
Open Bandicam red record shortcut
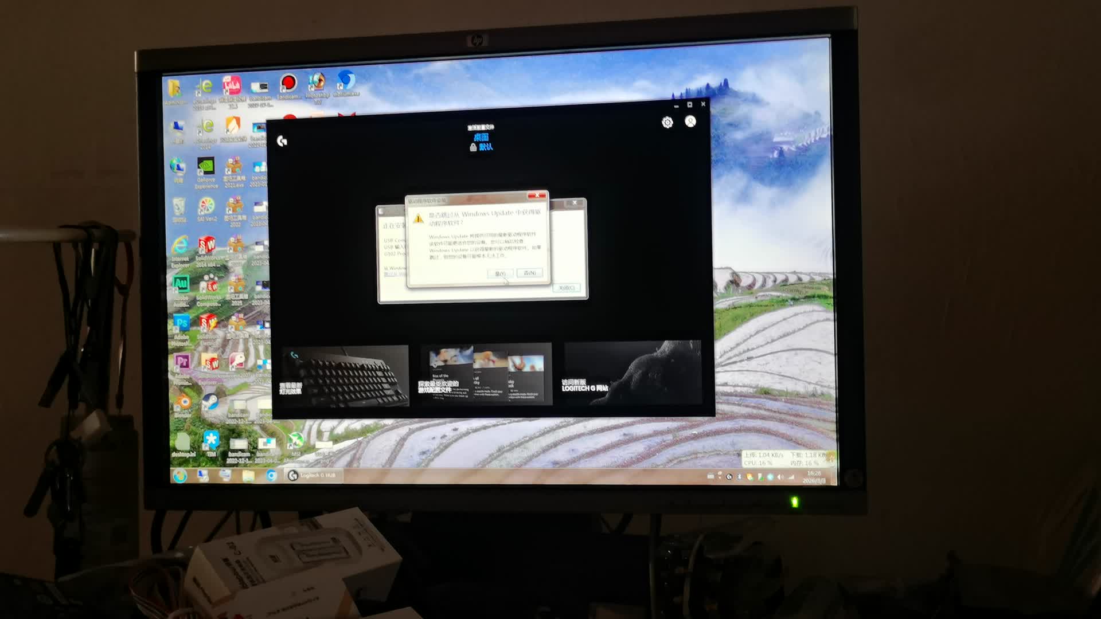coord(288,84)
